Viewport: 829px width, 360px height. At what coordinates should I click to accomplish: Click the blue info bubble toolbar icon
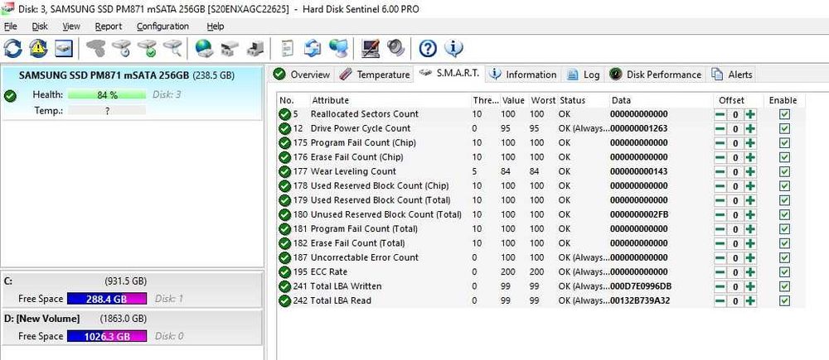pyautogui.click(x=453, y=49)
